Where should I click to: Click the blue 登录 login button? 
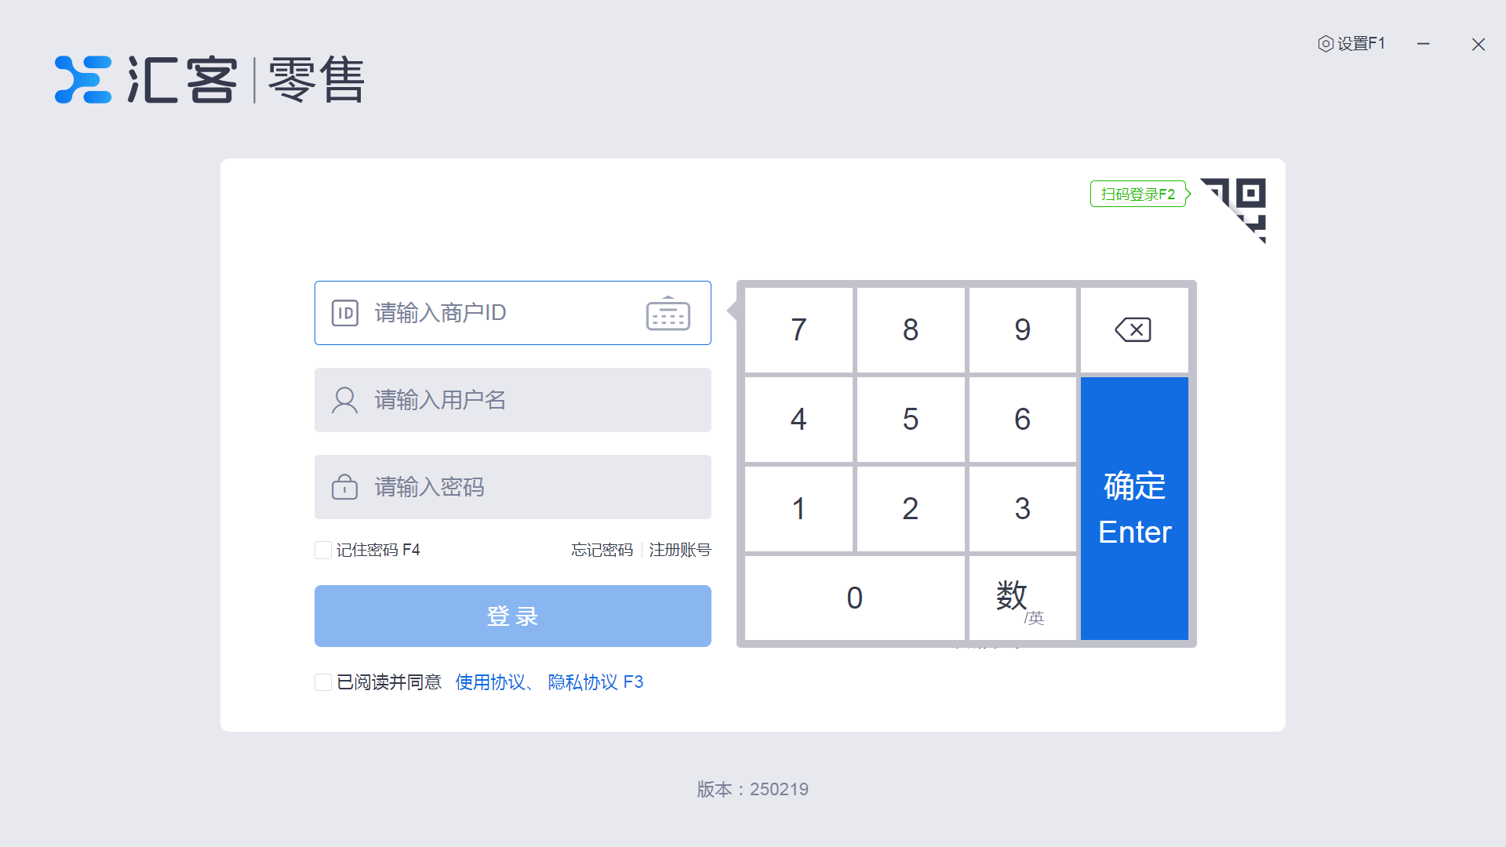pos(513,616)
